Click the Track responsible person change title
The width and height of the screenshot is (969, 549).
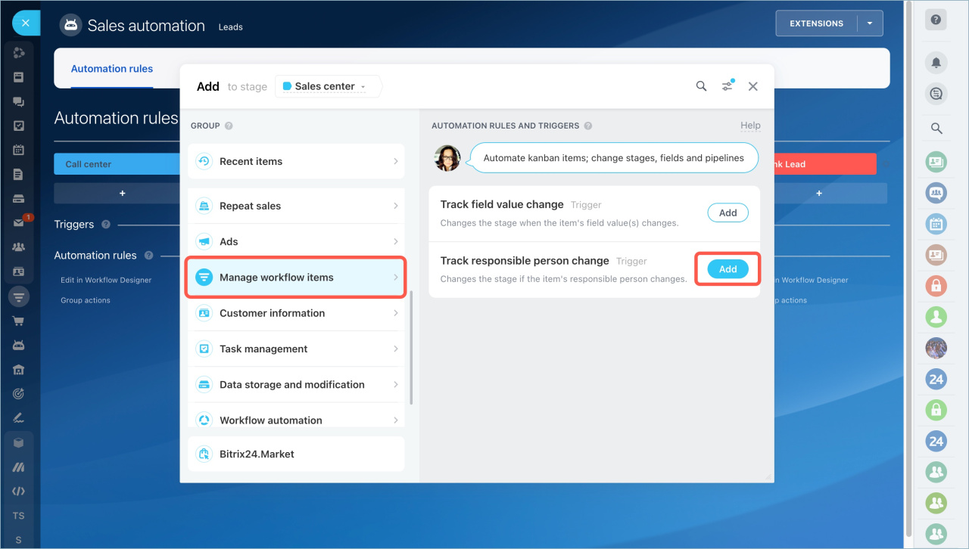(x=525, y=261)
